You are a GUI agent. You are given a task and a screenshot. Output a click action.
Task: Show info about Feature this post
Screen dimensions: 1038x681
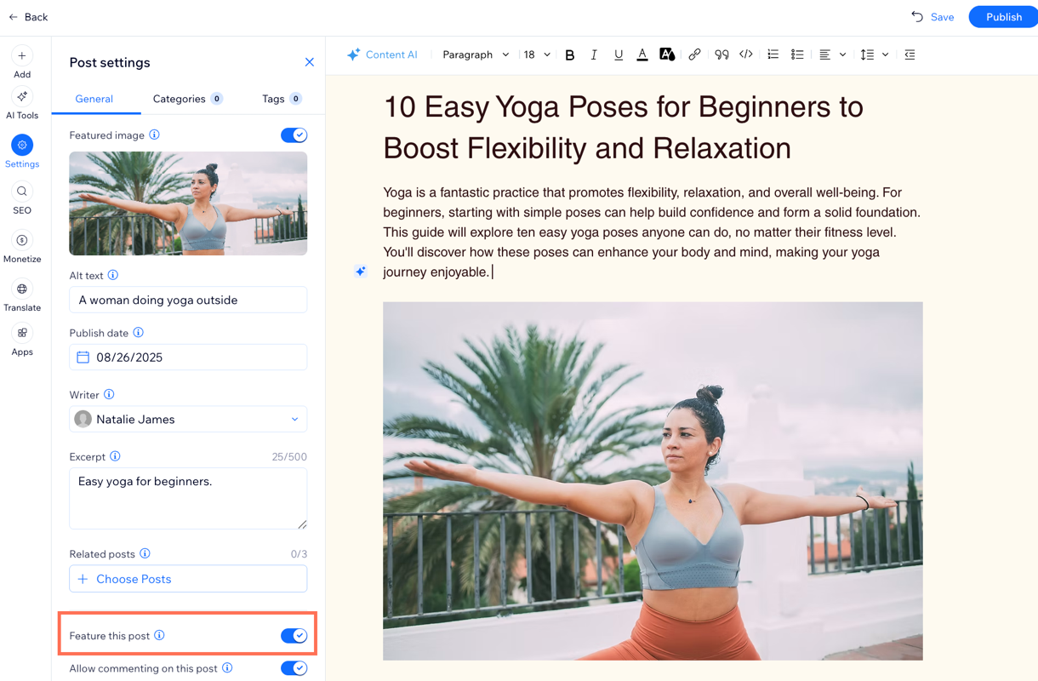(159, 635)
